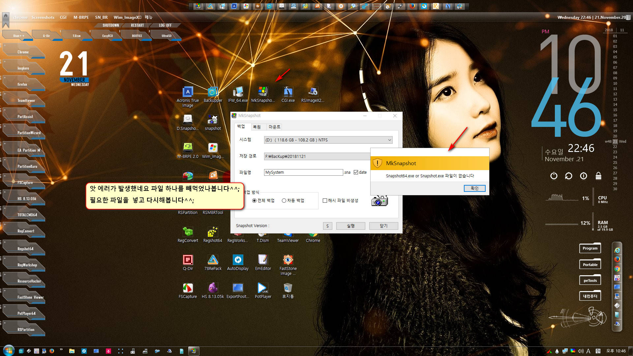Open the Program launcher widget
The height and width of the screenshot is (356, 633).
point(590,248)
